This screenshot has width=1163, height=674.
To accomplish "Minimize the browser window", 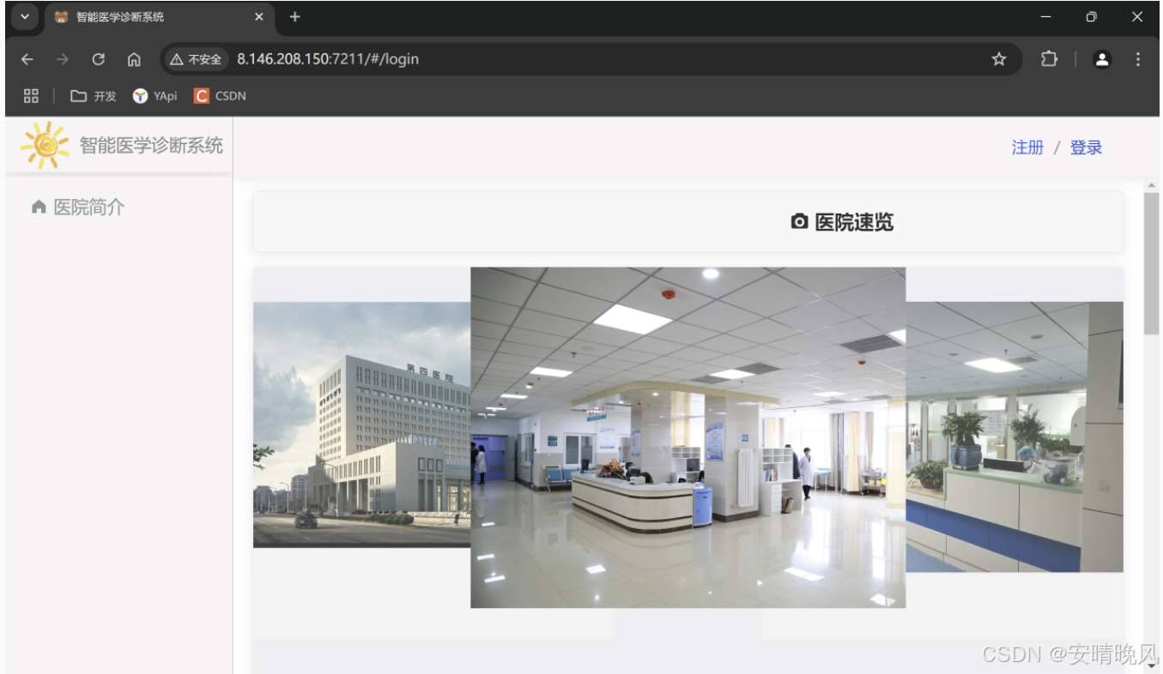I will (1045, 17).
